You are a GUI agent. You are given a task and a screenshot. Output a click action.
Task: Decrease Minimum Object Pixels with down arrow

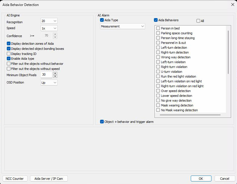[x=55, y=76]
